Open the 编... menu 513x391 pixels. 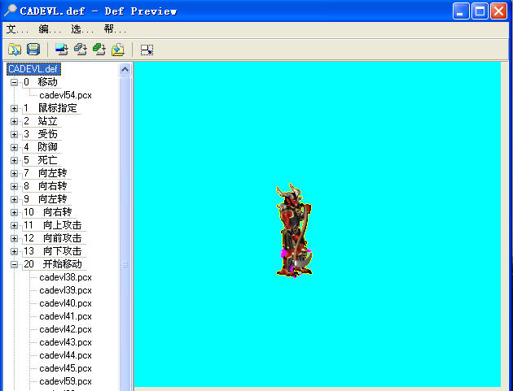[x=50, y=29]
